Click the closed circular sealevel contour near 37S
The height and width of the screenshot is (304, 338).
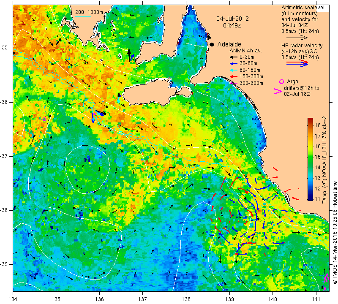tap(87, 170)
